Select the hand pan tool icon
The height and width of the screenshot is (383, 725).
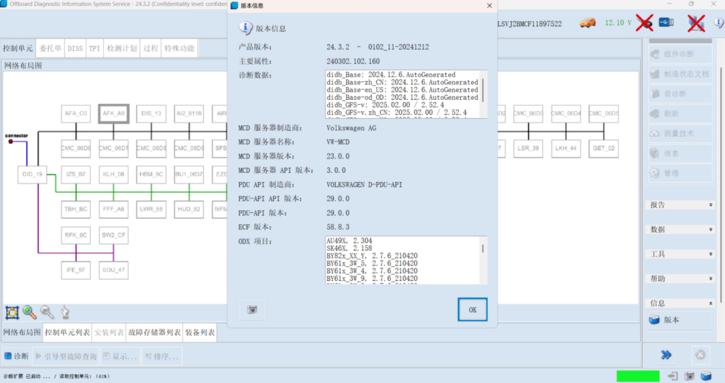(x=64, y=312)
